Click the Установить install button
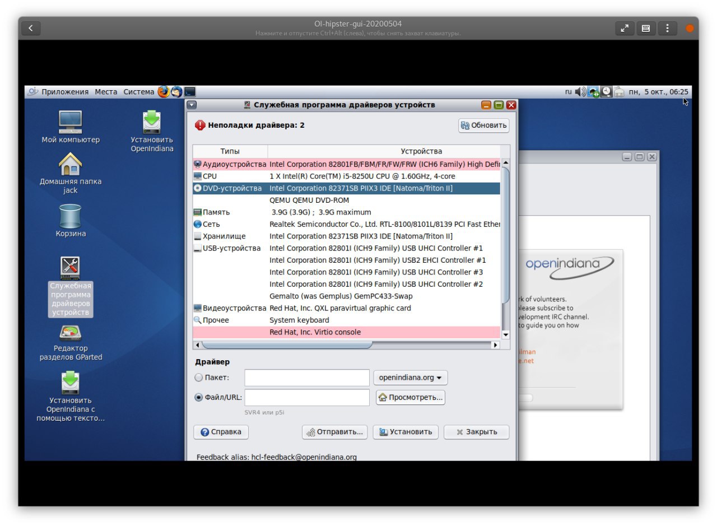 (405, 432)
